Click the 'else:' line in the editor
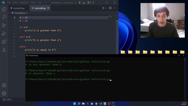The width and height of the screenshot is (188, 106). tap(23, 47)
